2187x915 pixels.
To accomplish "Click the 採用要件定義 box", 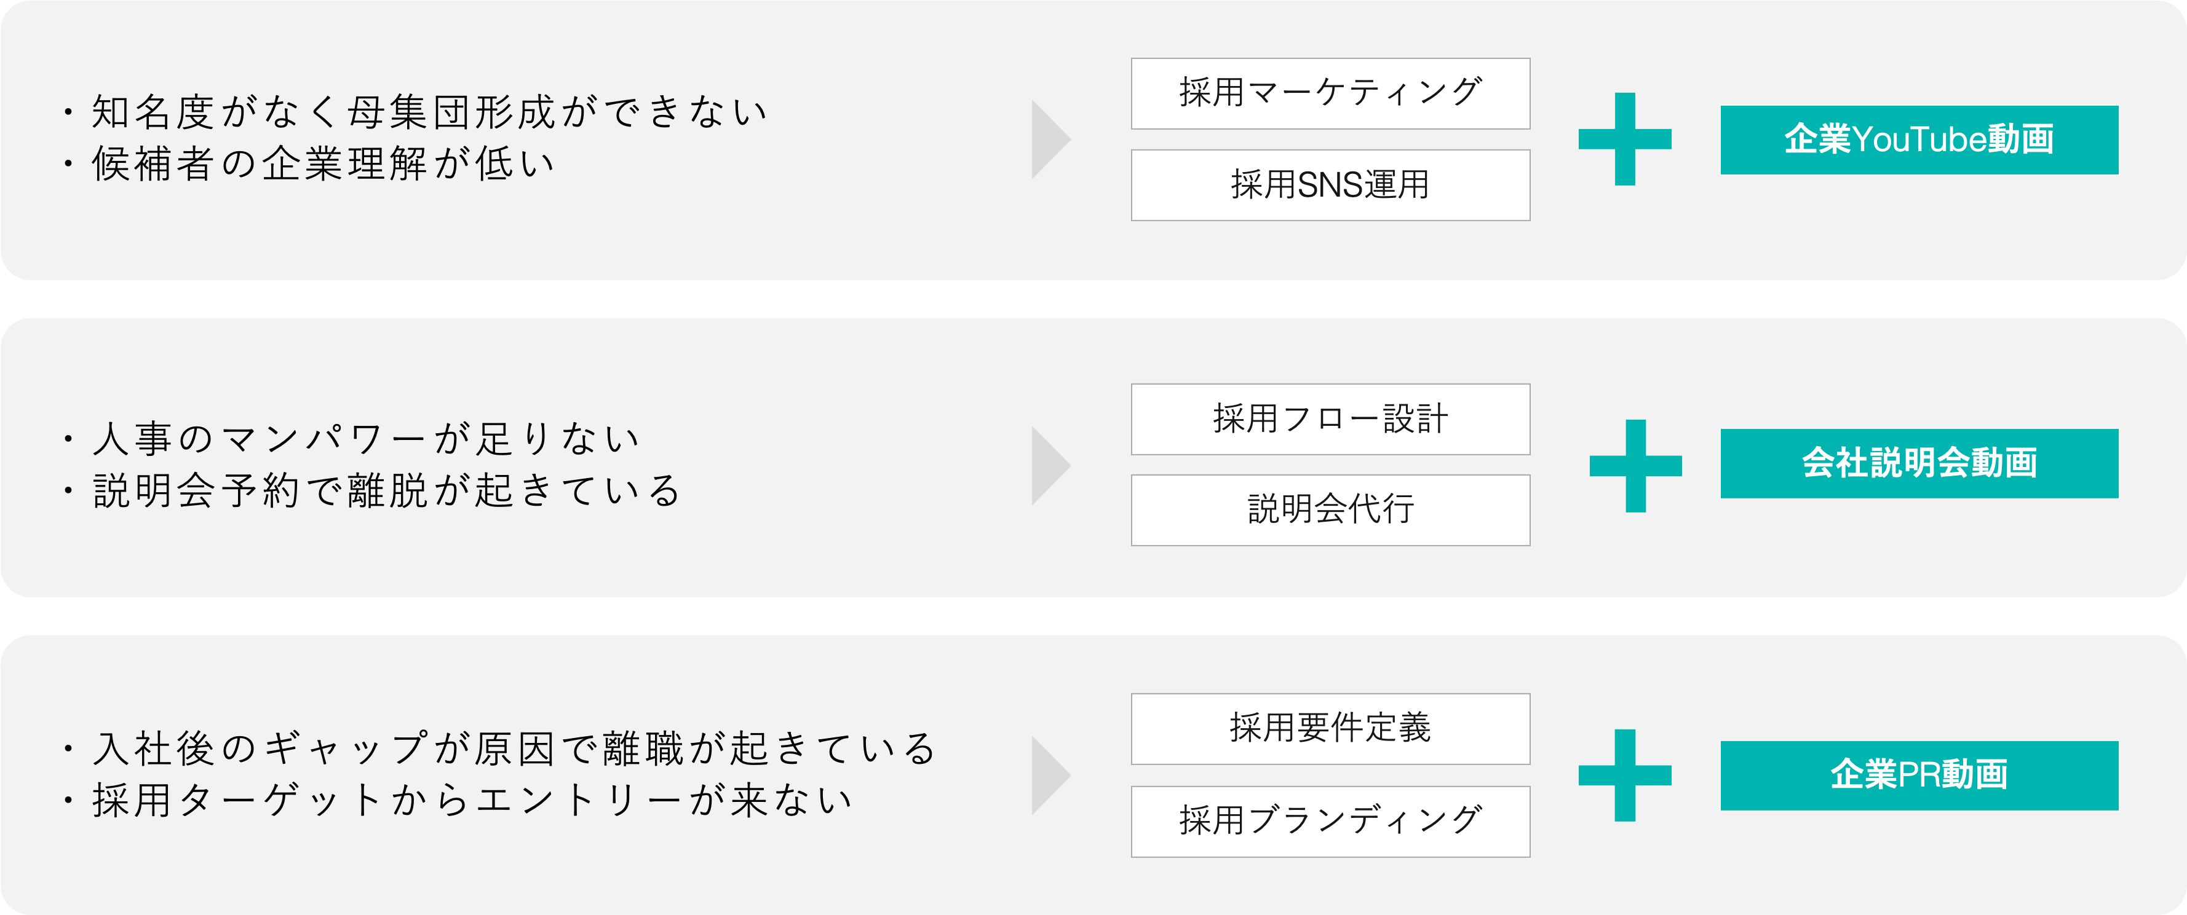I will click(1330, 728).
